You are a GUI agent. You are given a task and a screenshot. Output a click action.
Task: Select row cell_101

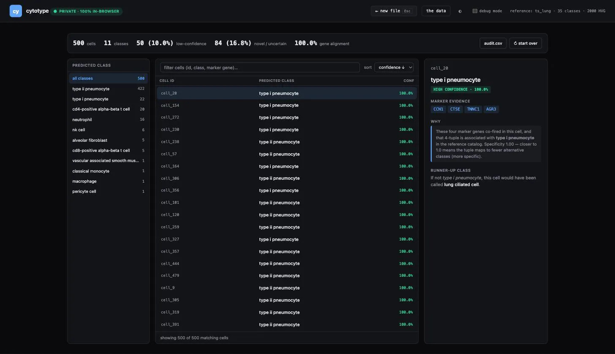pyautogui.click(x=287, y=203)
